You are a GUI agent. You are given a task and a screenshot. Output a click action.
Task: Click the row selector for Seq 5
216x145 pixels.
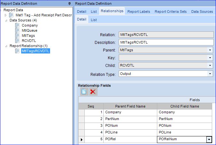coord(82,140)
